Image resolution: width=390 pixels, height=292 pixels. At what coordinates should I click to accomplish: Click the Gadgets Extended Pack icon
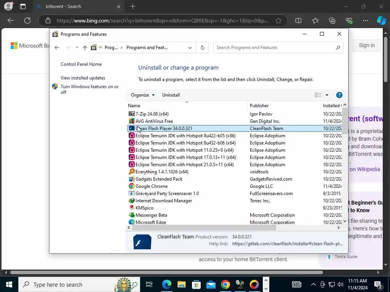tap(131, 179)
